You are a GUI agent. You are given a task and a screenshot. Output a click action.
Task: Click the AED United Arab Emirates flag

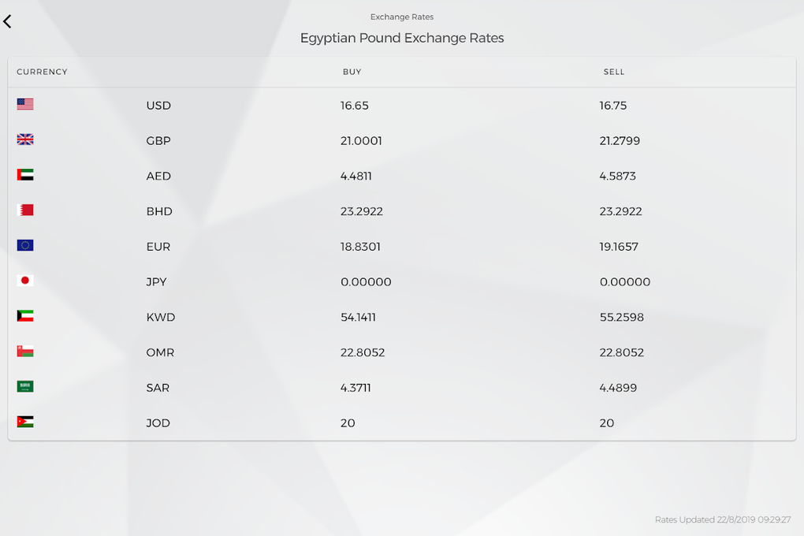pyautogui.click(x=24, y=174)
